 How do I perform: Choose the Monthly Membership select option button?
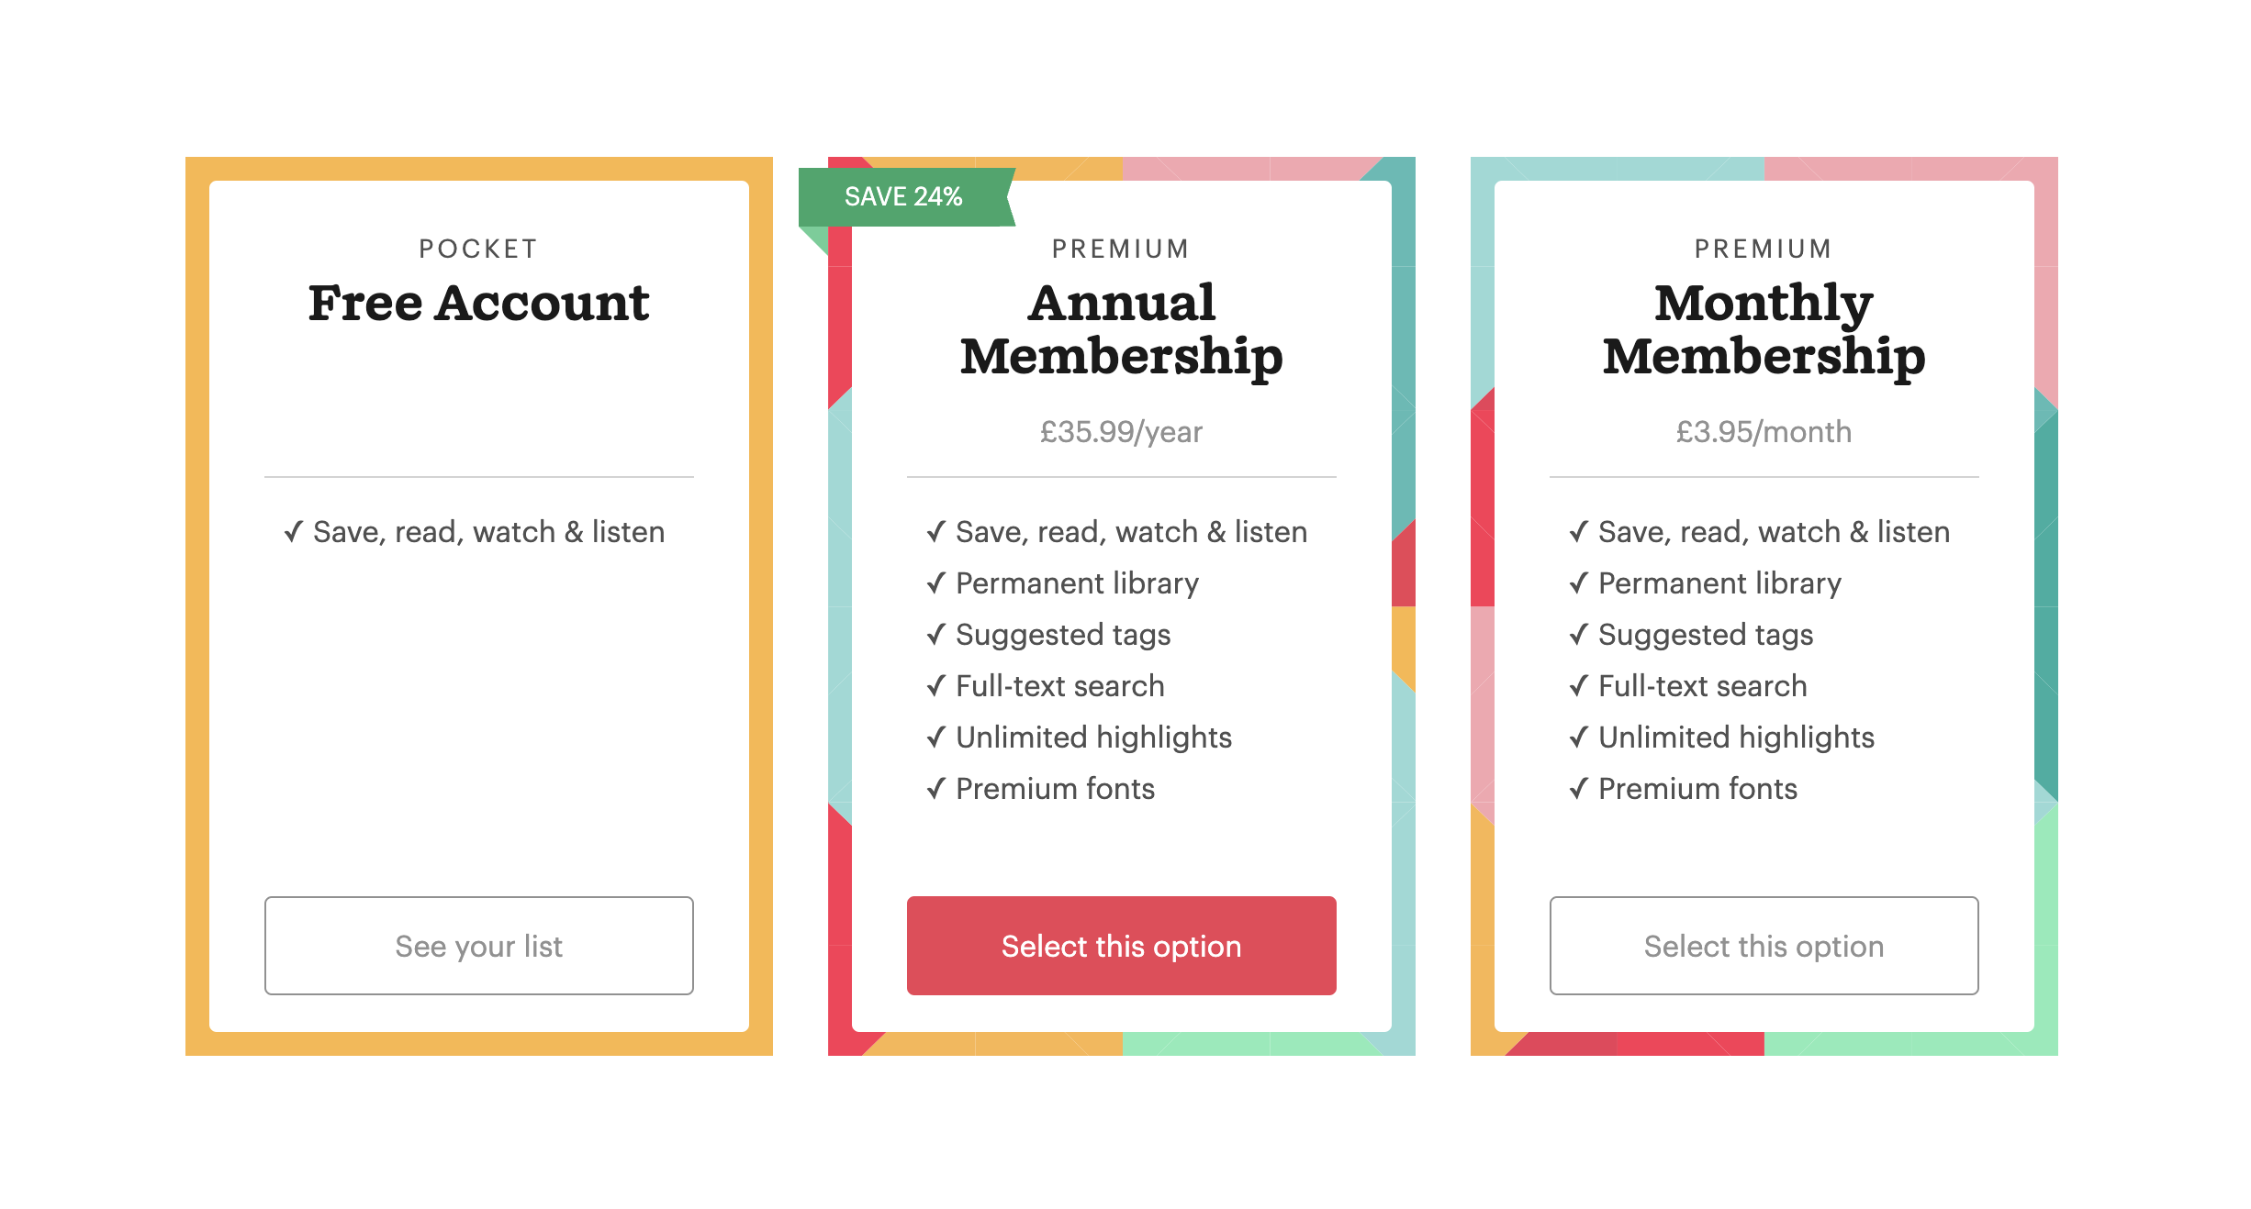(x=1764, y=946)
